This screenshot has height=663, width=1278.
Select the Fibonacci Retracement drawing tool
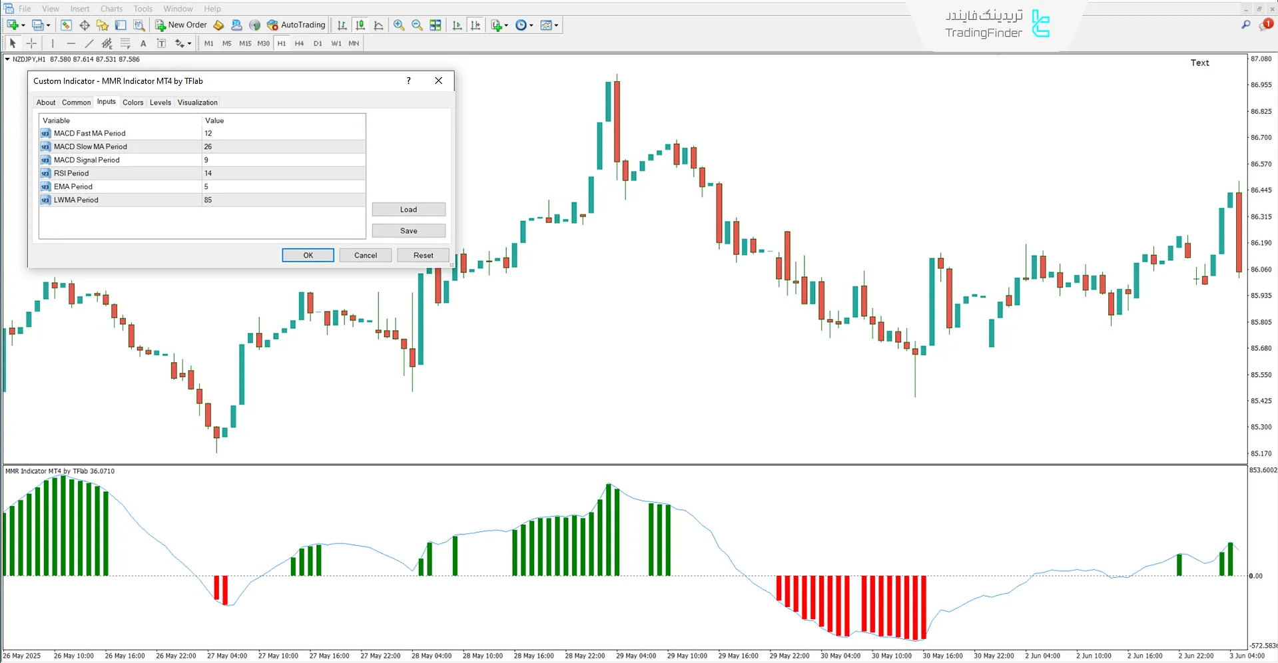point(124,43)
